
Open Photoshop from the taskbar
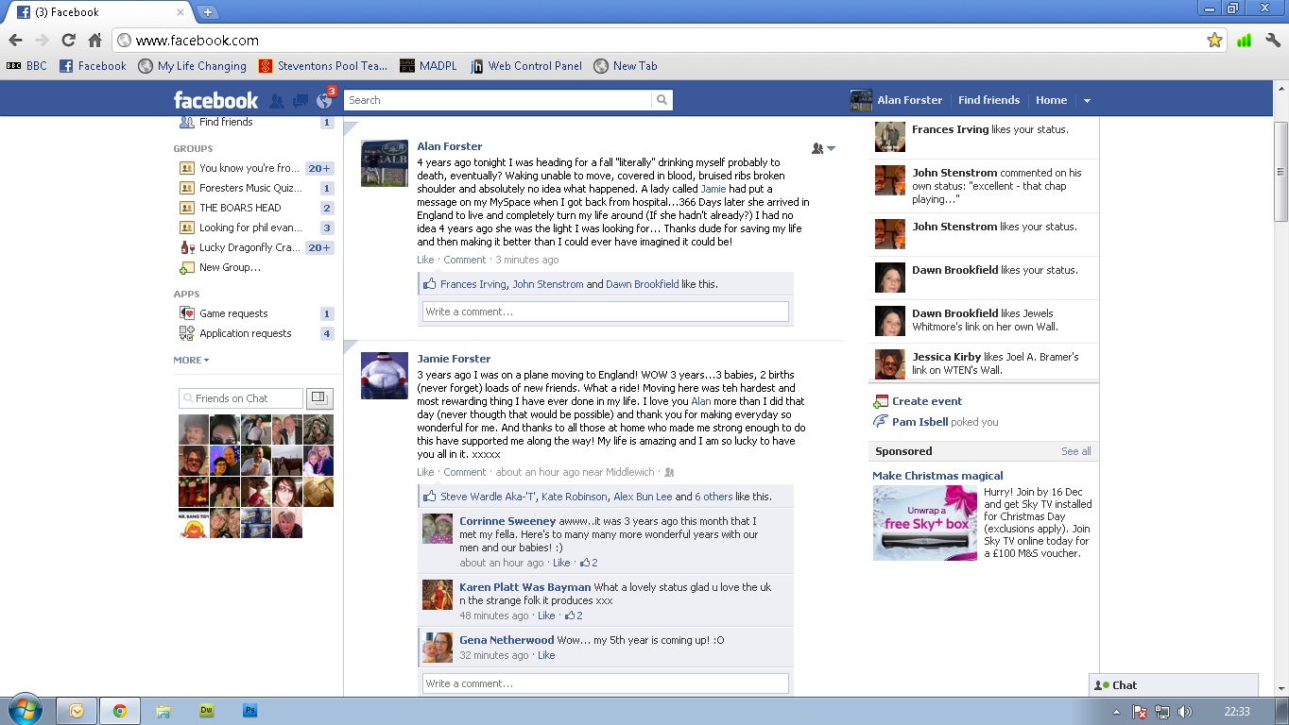pyautogui.click(x=249, y=711)
